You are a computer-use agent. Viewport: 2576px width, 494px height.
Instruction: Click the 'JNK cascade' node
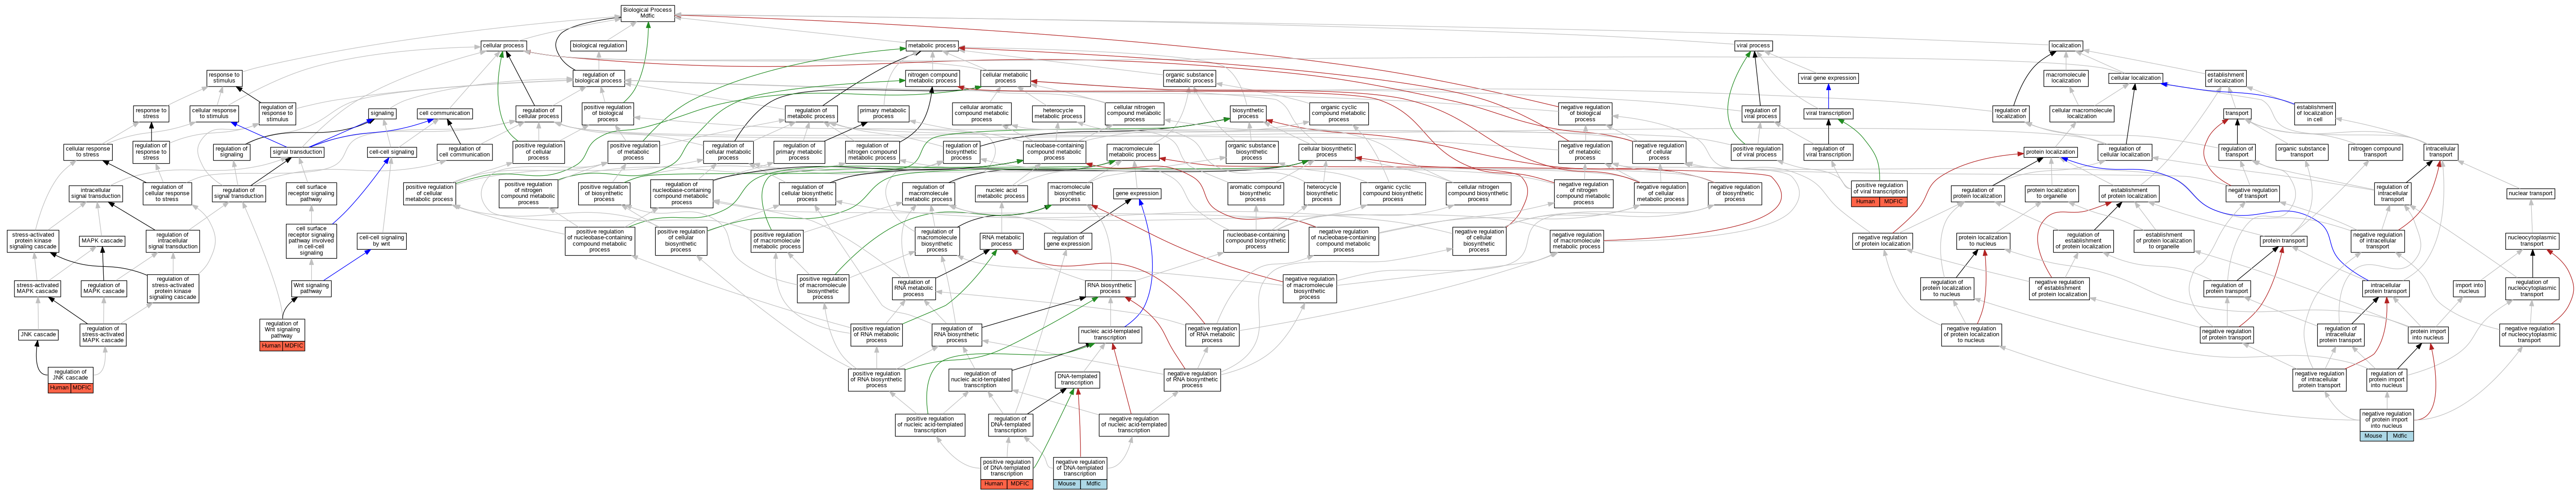coord(39,334)
